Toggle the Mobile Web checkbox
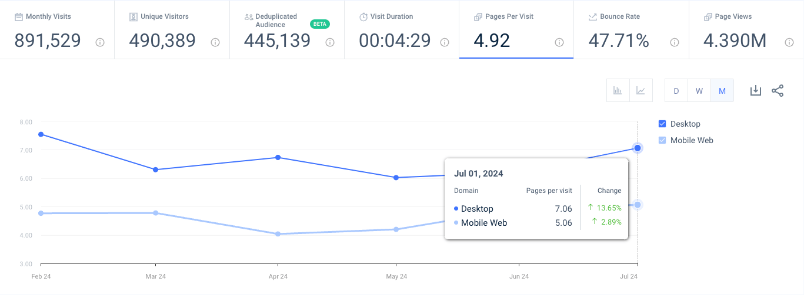The image size is (804, 295). click(x=662, y=140)
